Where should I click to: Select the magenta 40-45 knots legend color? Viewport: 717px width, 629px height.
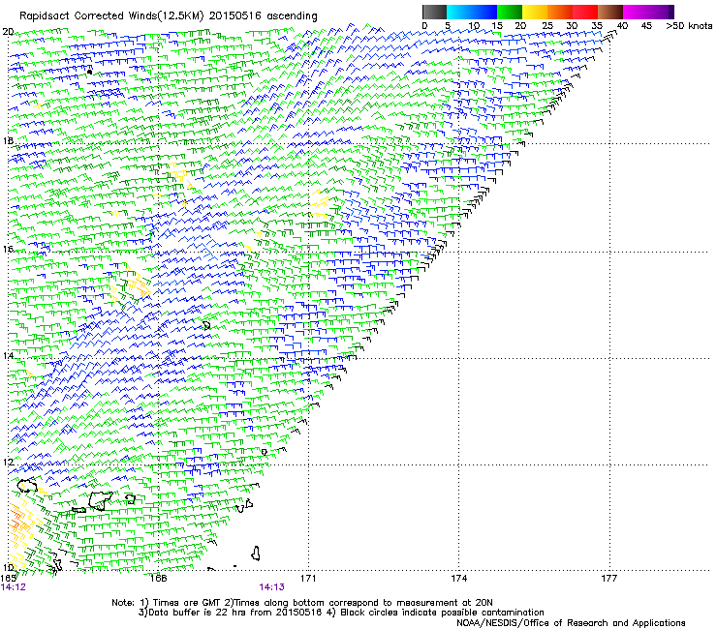pos(636,12)
